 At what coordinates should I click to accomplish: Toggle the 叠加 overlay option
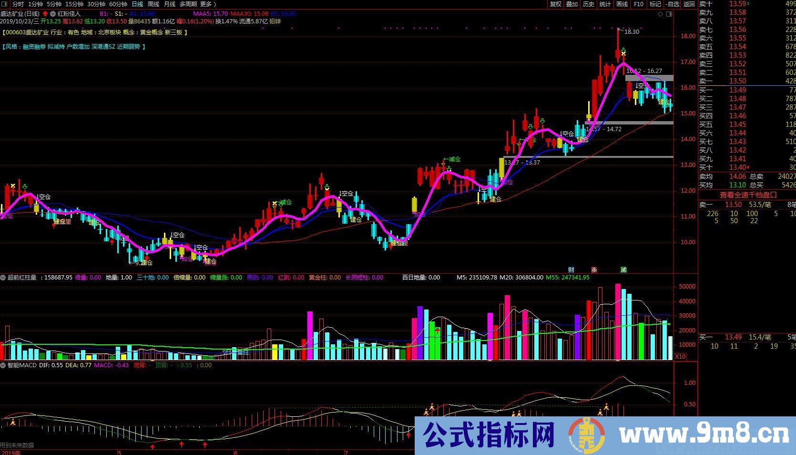[571, 4]
